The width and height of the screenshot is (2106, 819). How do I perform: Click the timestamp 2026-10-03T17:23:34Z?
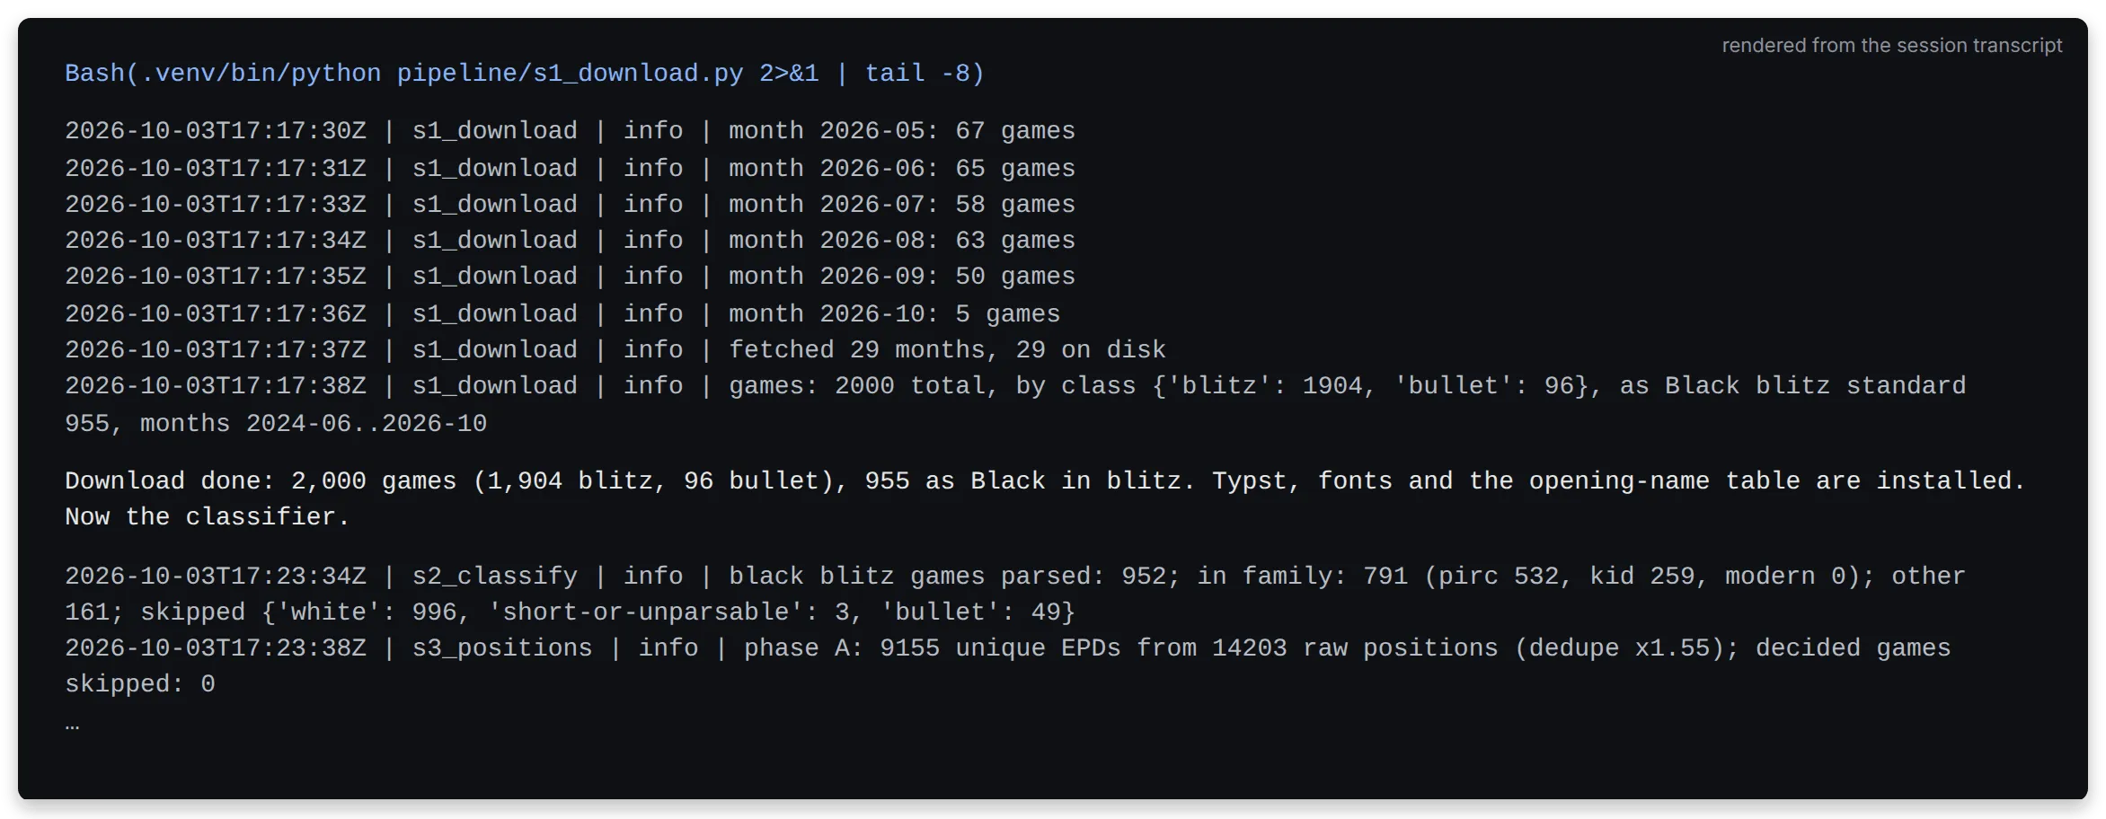pos(216,577)
